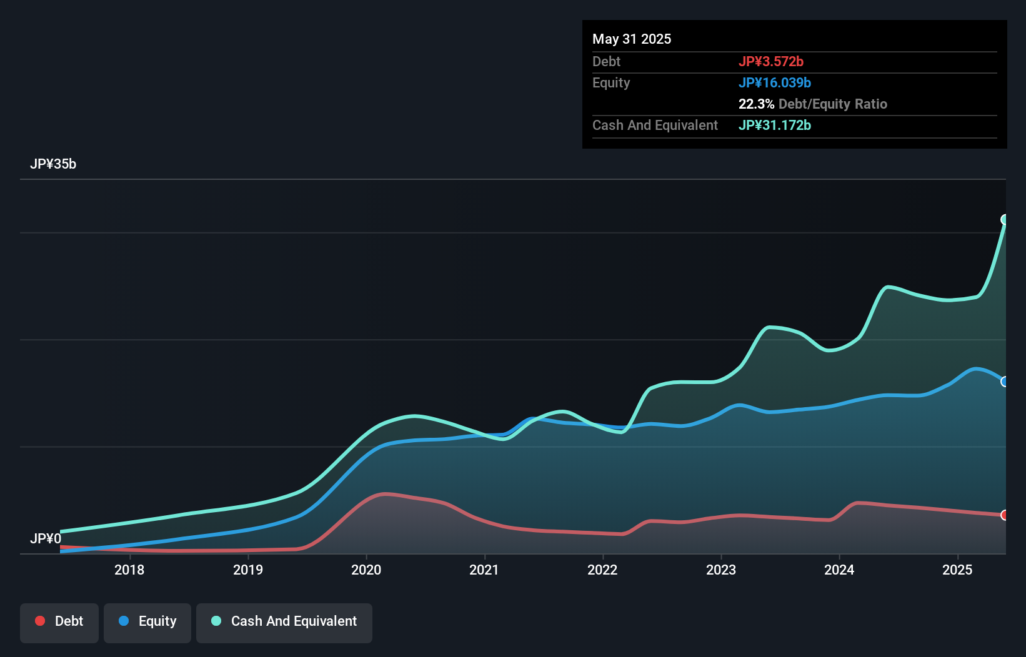Click the JP¥35b axis label
1026x657 pixels.
click(54, 164)
